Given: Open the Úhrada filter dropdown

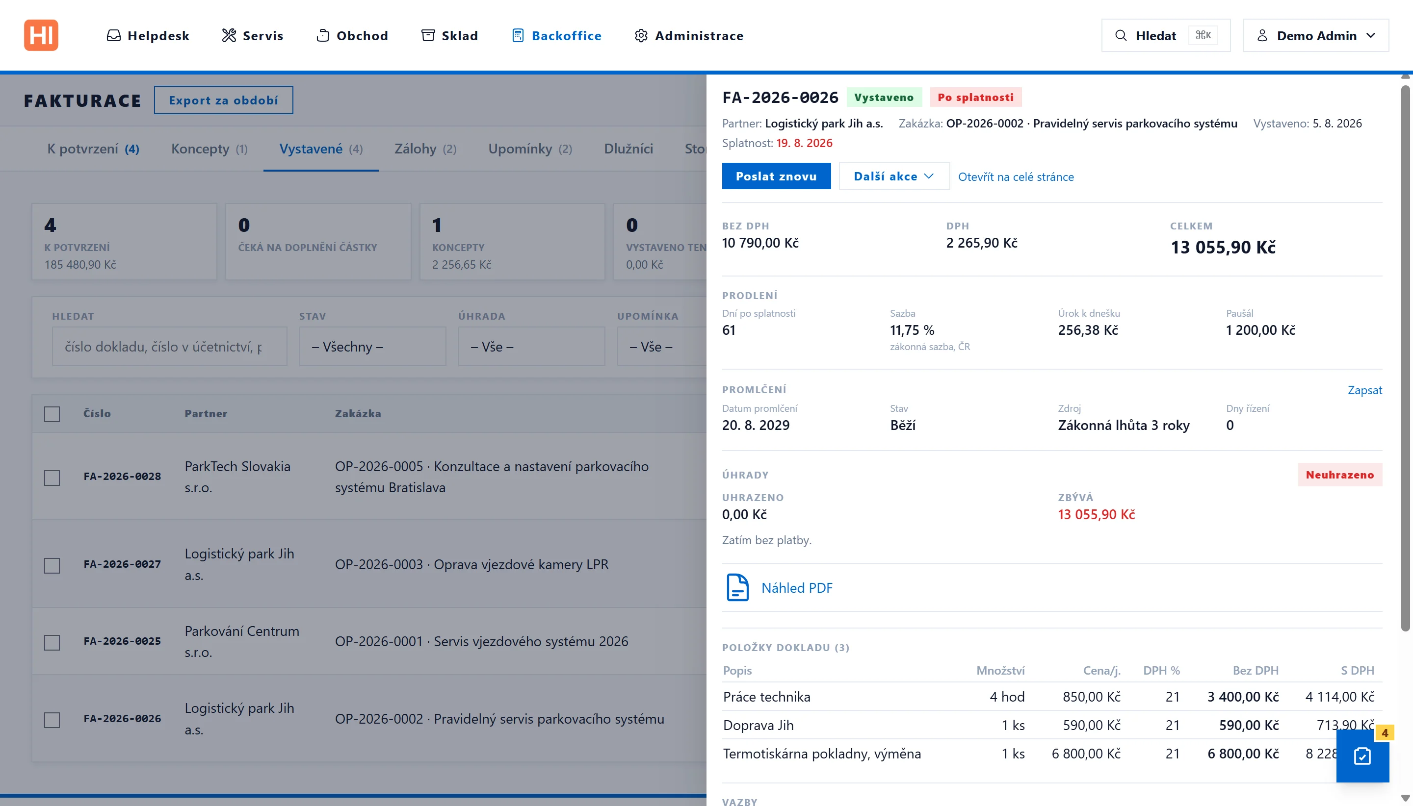Looking at the screenshot, I should [x=531, y=346].
